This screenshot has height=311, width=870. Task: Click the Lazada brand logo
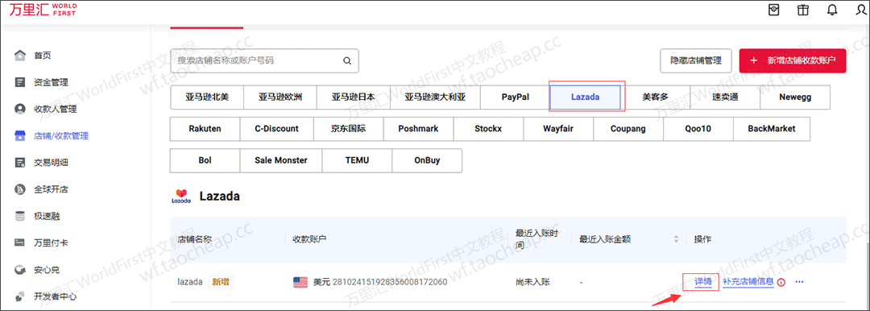pyautogui.click(x=181, y=197)
